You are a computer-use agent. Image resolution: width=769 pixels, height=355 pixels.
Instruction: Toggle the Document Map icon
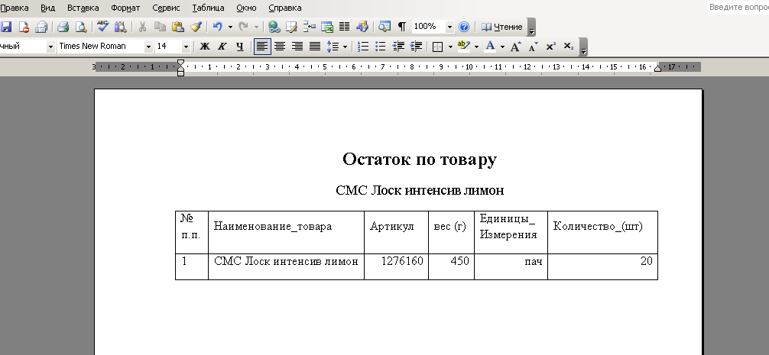click(384, 27)
